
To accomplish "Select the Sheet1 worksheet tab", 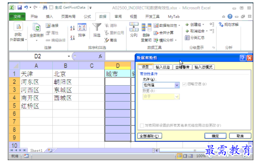I will pyautogui.click(x=36, y=150).
